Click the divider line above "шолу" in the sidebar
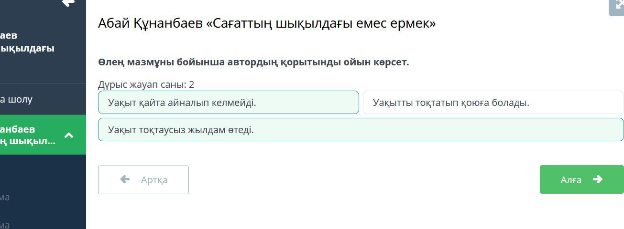624x229 pixels. [43, 83]
